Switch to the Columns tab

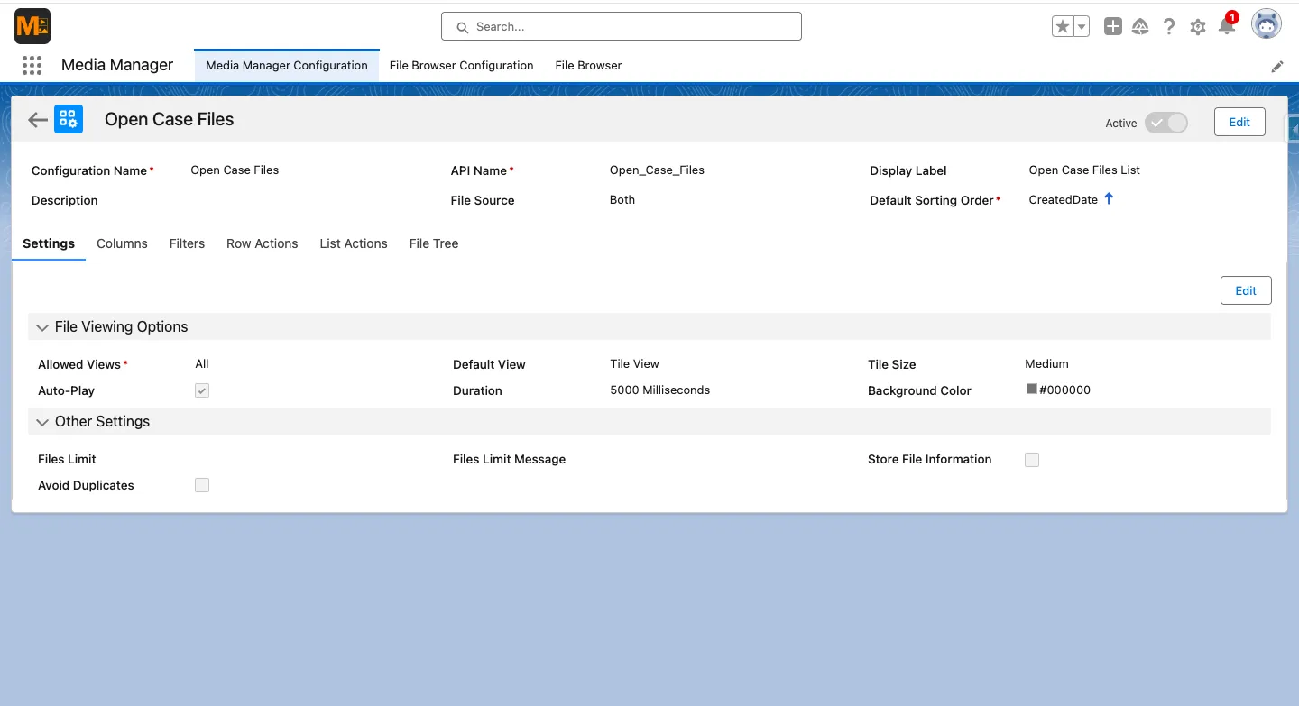(x=122, y=243)
